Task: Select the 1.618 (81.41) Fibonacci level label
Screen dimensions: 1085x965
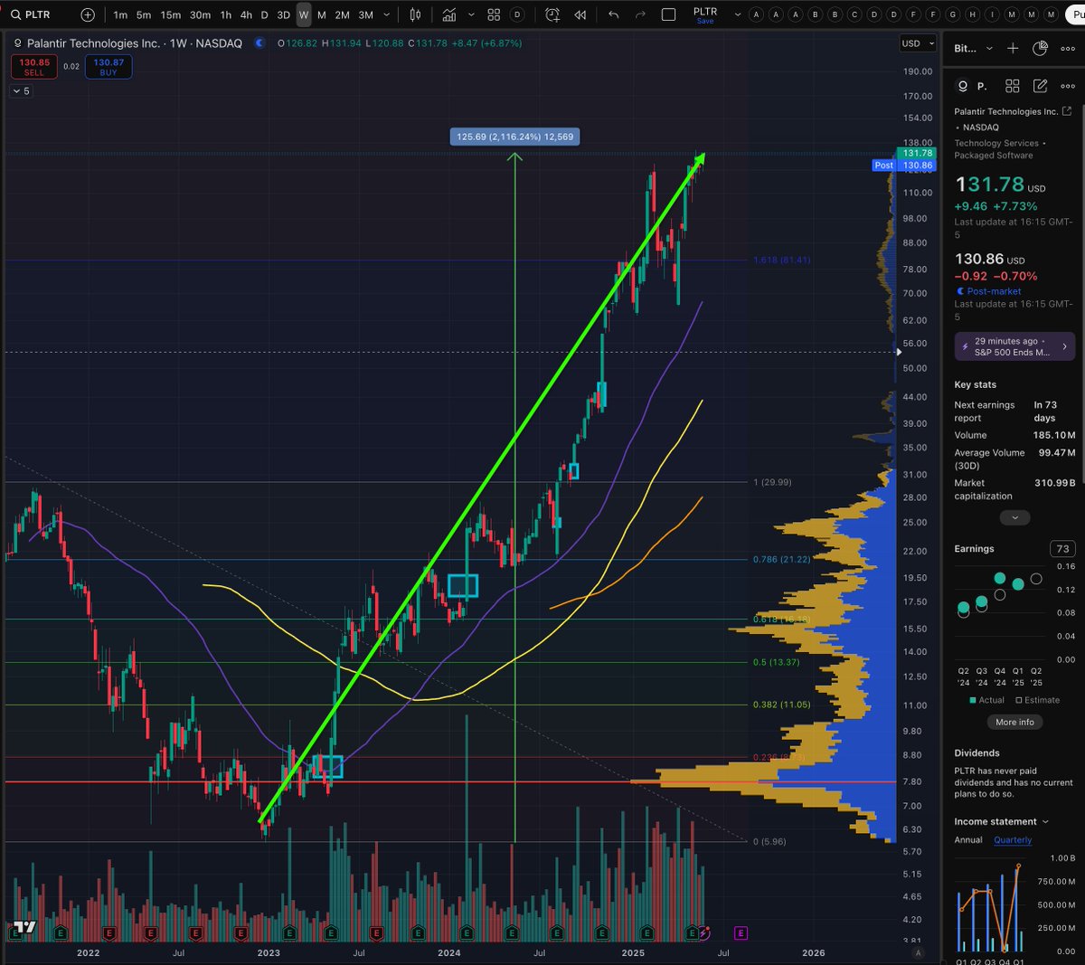Action: click(781, 260)
